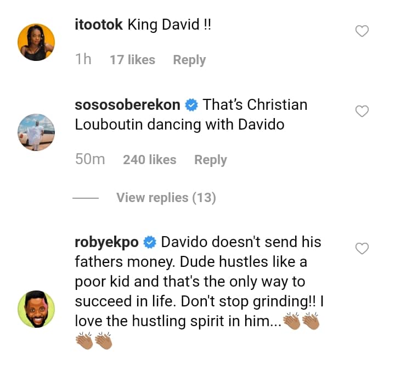Screen dimensions: 395x369
Task: Click the verified badge beside sososoberekon
Action: coord(191,104)
